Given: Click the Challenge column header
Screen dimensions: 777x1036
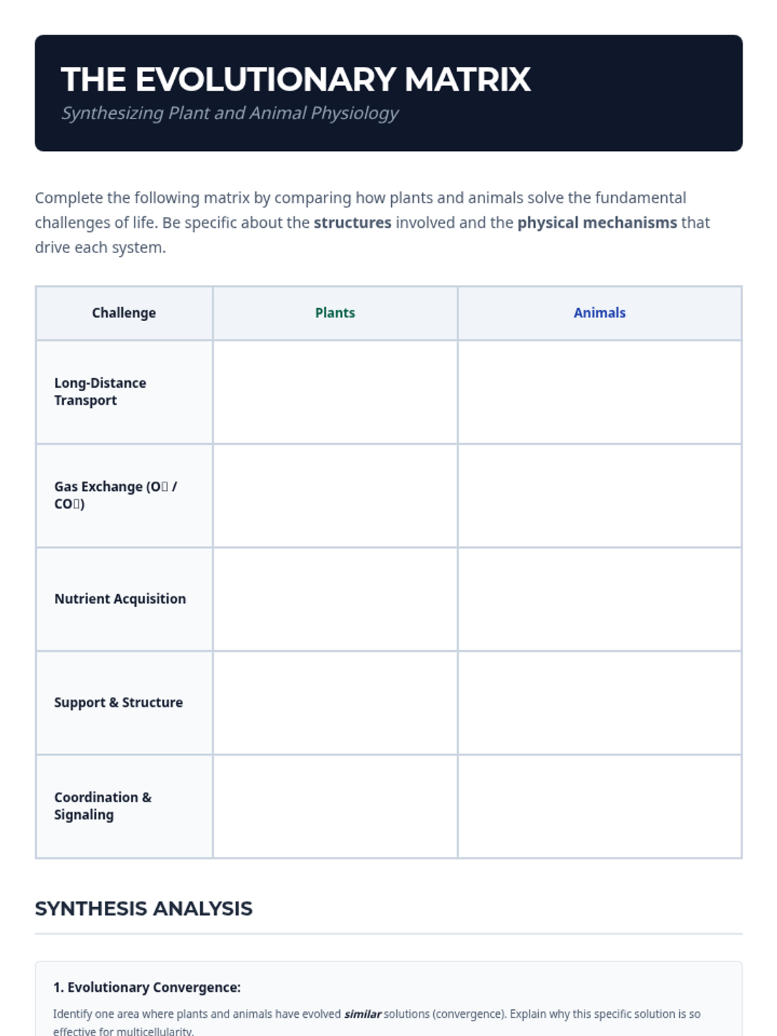Looking at the screenshot, I should click(x=124, y=313).
